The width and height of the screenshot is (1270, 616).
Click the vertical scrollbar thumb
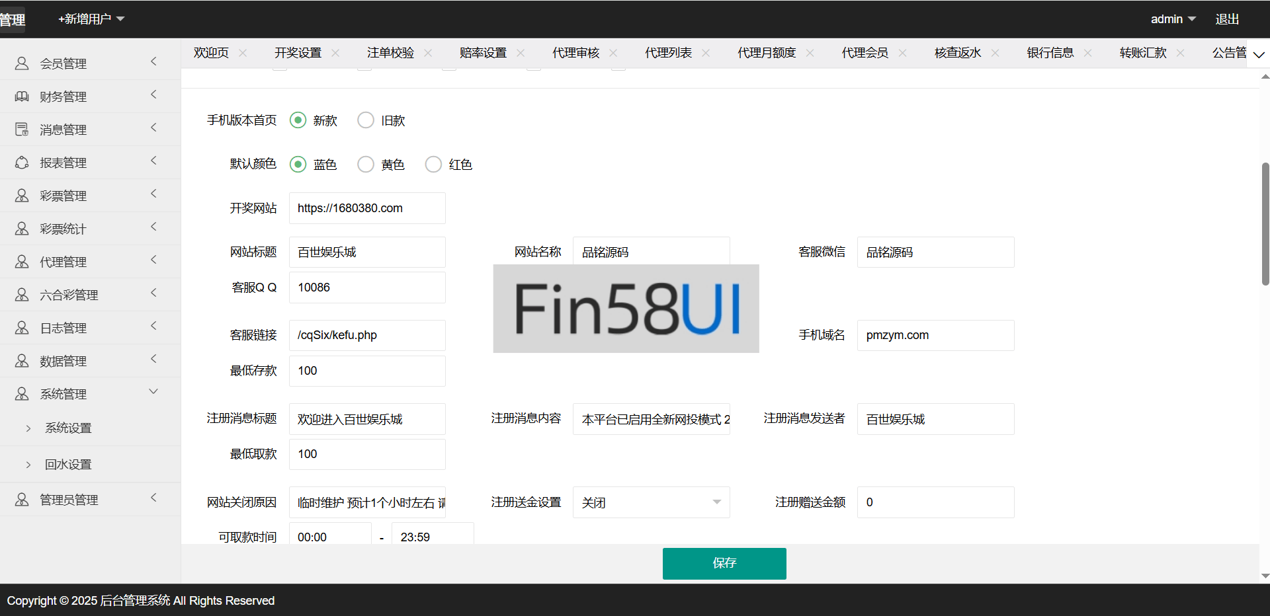point(1265,223)
